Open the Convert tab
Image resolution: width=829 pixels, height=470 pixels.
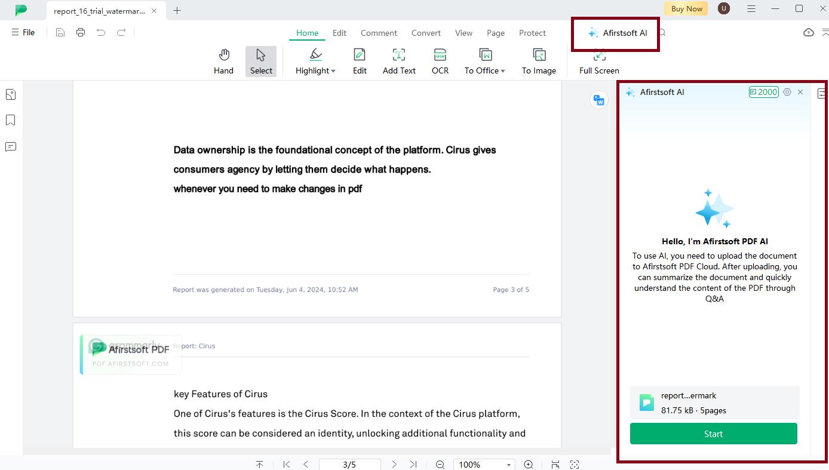[x=426, y=33]
